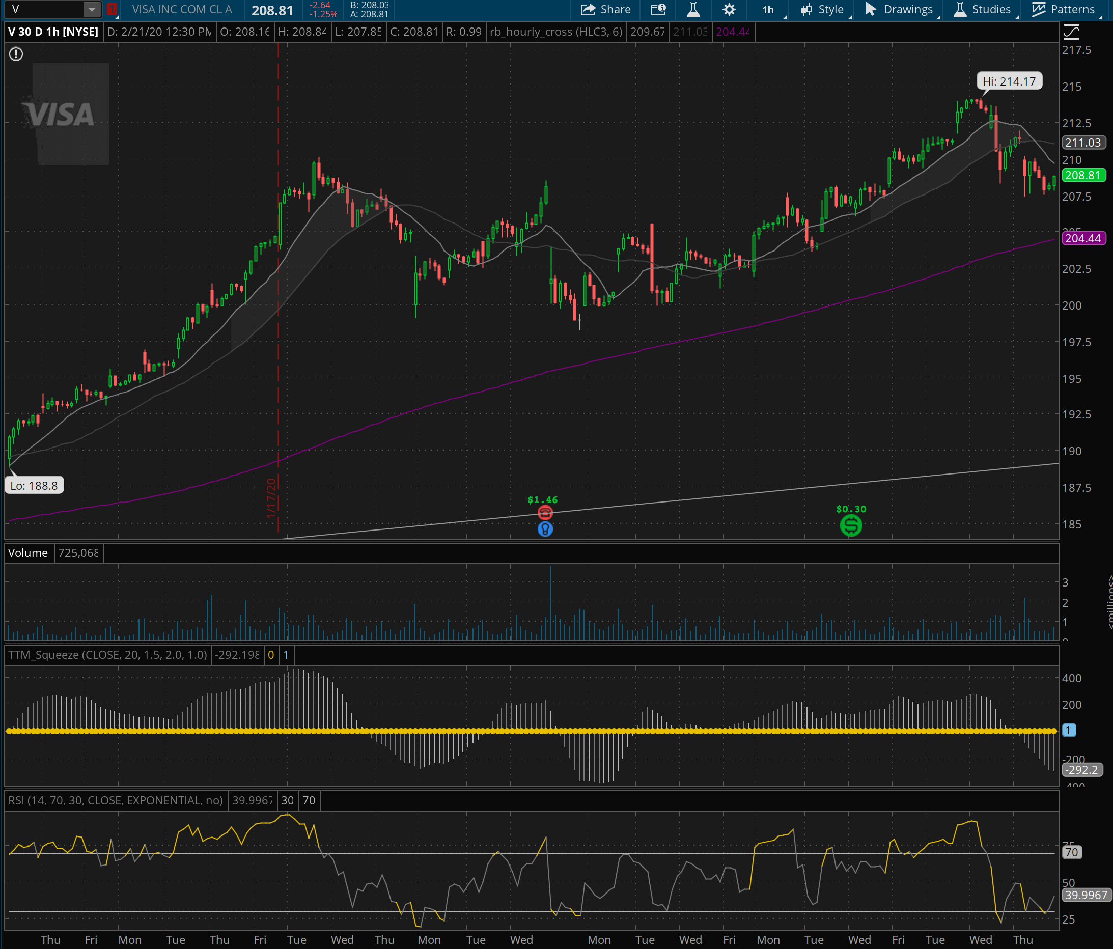Click the exclamation alert icon on chart

(x=16, y=54)
